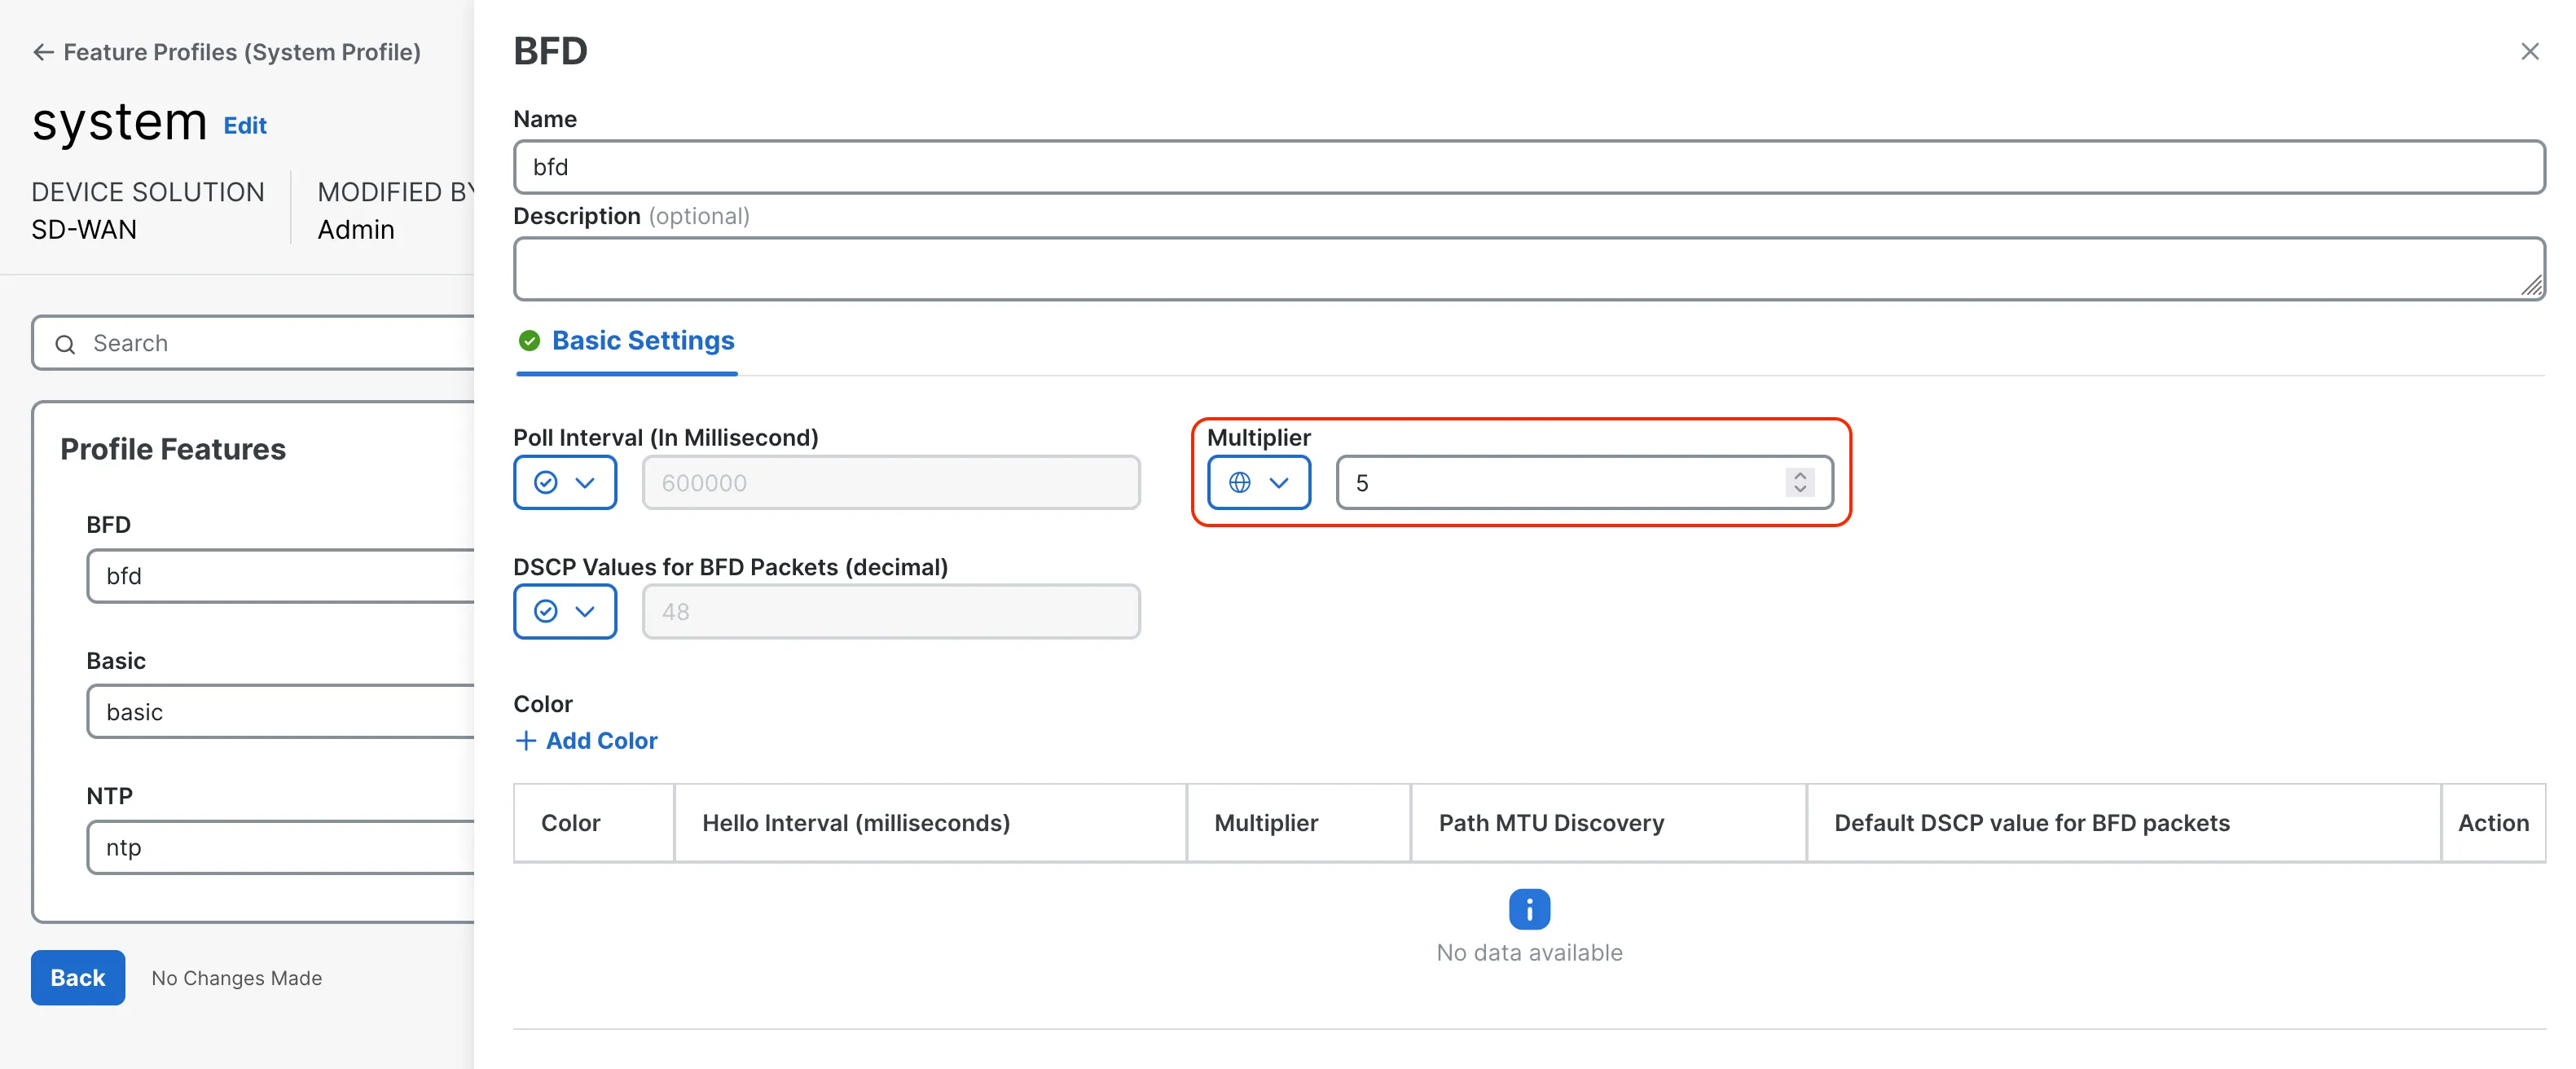Click the Back button
Screen dimensions: 2576x1069
78,977
